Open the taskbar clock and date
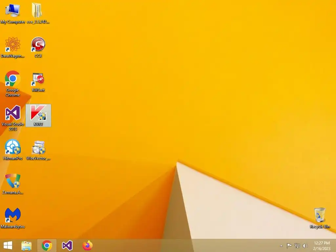The width and height of the screenshot is (336, 252). click(322, 246)
